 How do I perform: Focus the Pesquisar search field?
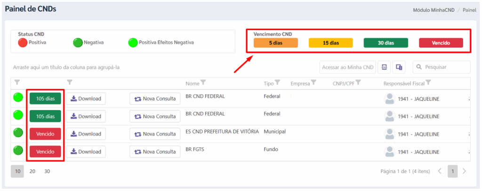point(446,67)
